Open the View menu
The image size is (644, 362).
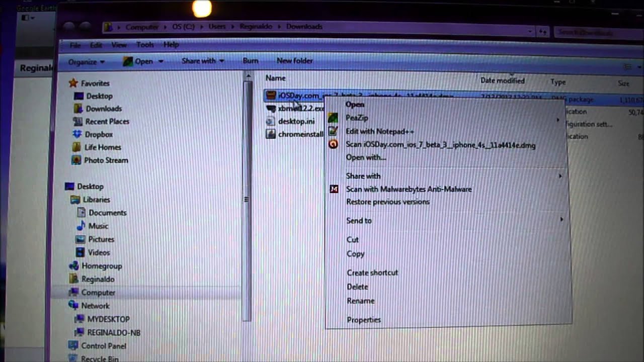119,45
